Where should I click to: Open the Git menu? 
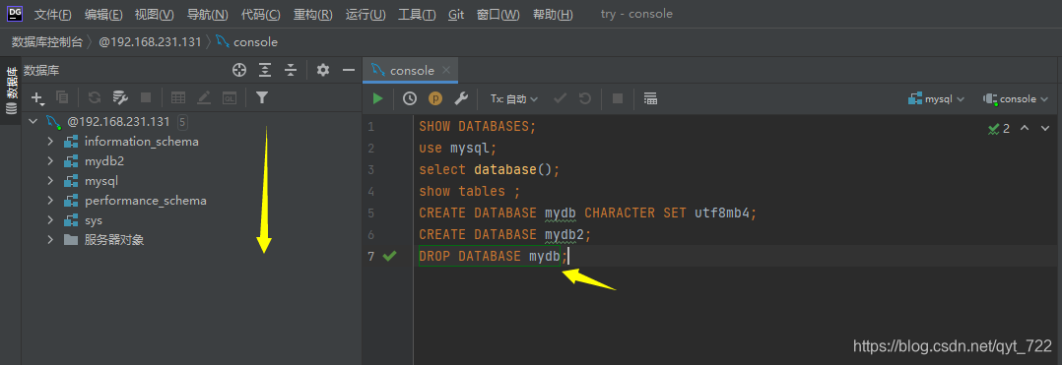point(456,14)
